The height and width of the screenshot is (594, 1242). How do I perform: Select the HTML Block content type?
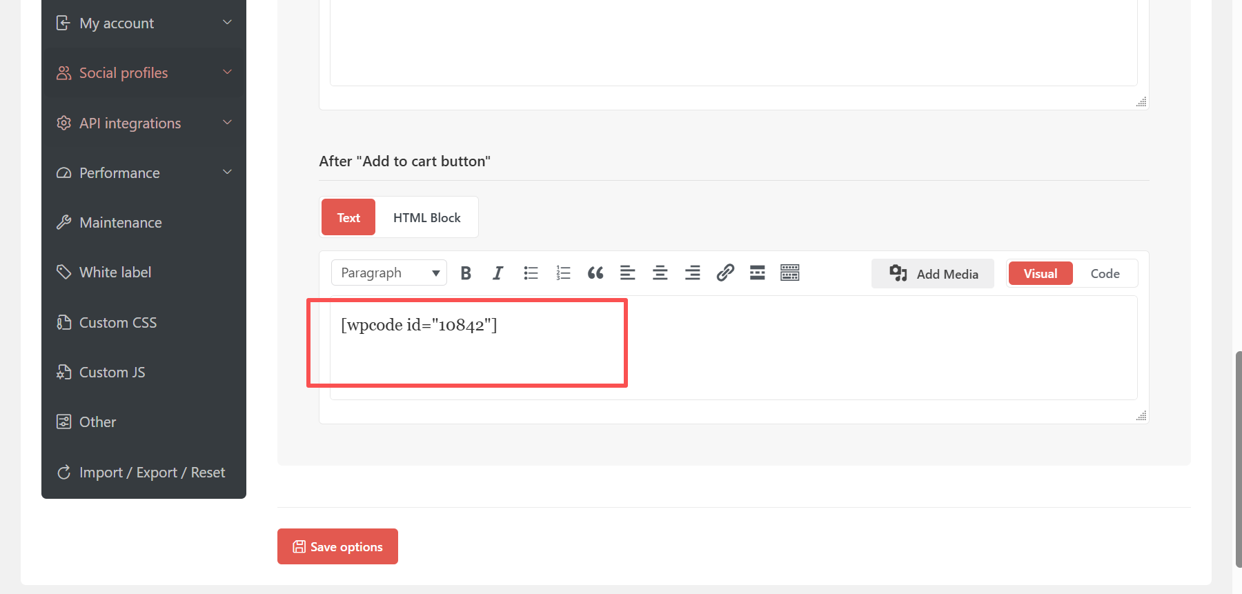(x=426, y=218)
